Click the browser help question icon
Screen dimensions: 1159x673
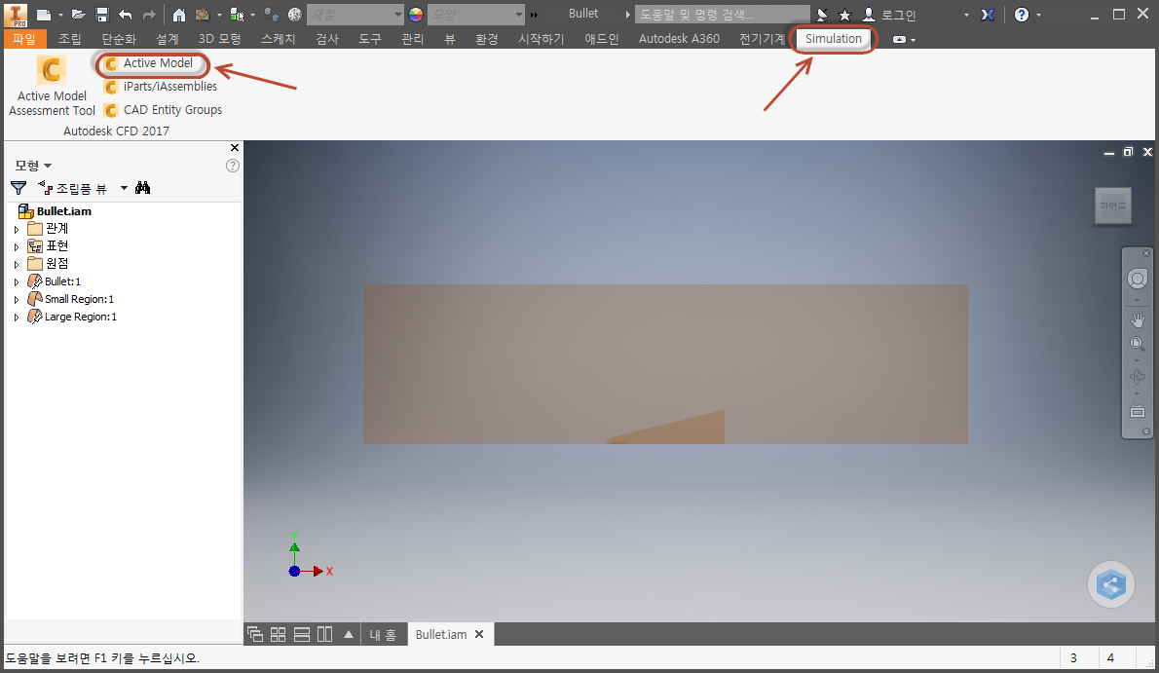tap(232, 166)
